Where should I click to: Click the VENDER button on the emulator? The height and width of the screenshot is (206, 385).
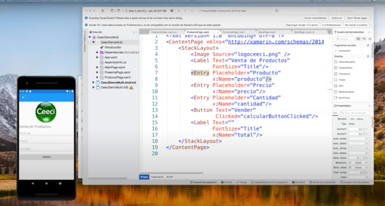click(46, 157)
